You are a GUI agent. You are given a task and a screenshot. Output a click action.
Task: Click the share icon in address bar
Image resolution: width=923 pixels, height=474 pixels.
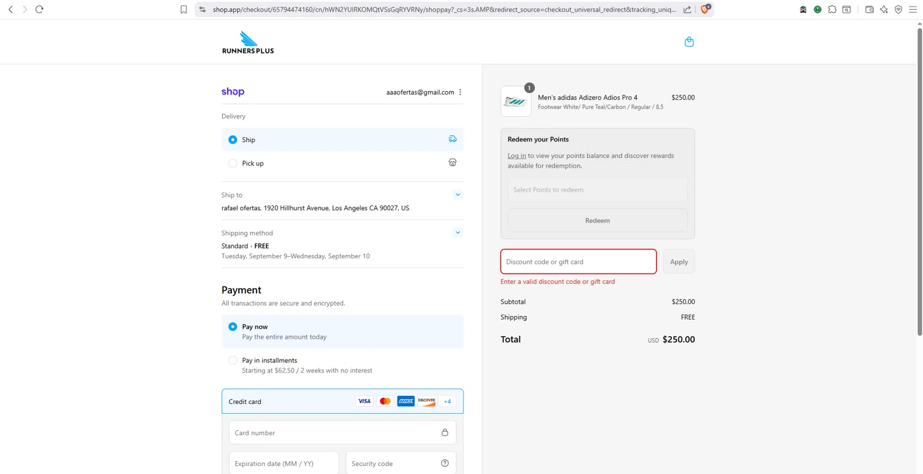[x=687, y=9]
